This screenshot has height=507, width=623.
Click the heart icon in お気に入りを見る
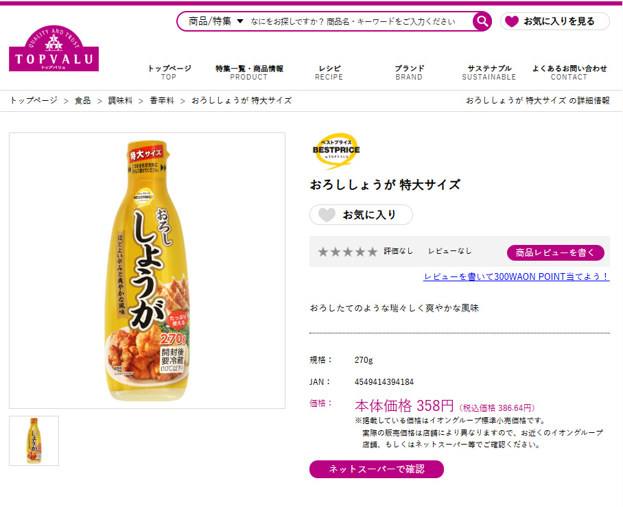[512, 21]
